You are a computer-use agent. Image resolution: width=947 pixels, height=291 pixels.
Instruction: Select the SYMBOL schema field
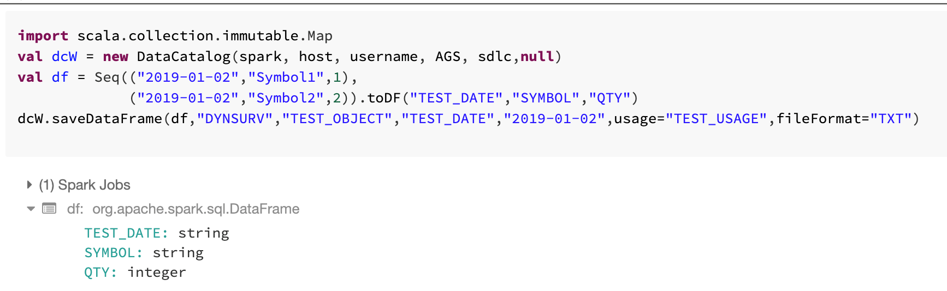pos(113,253)
